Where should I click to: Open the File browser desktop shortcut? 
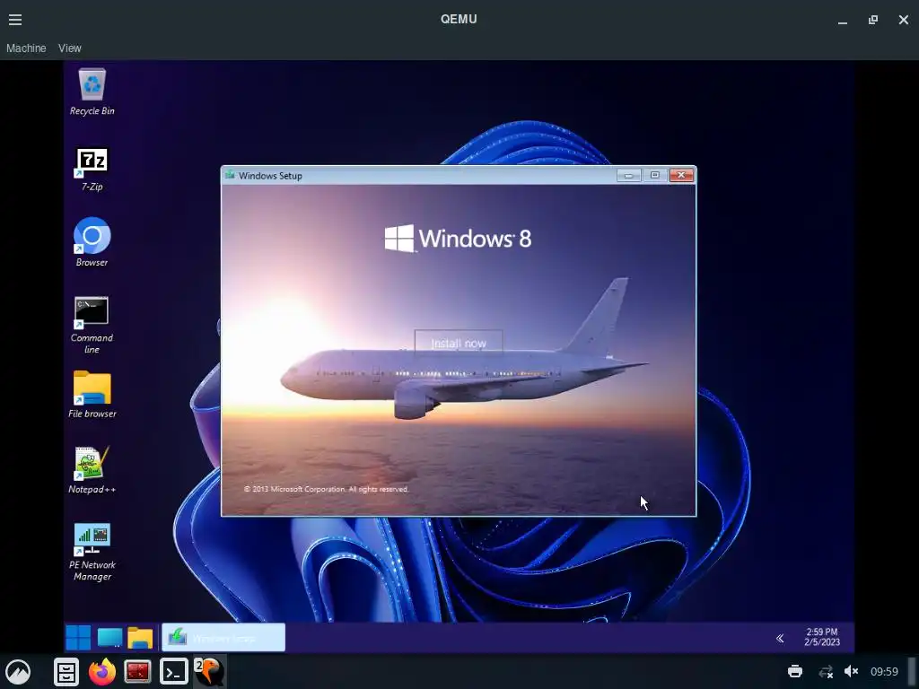pyautogui.click(x=92, y=395)
